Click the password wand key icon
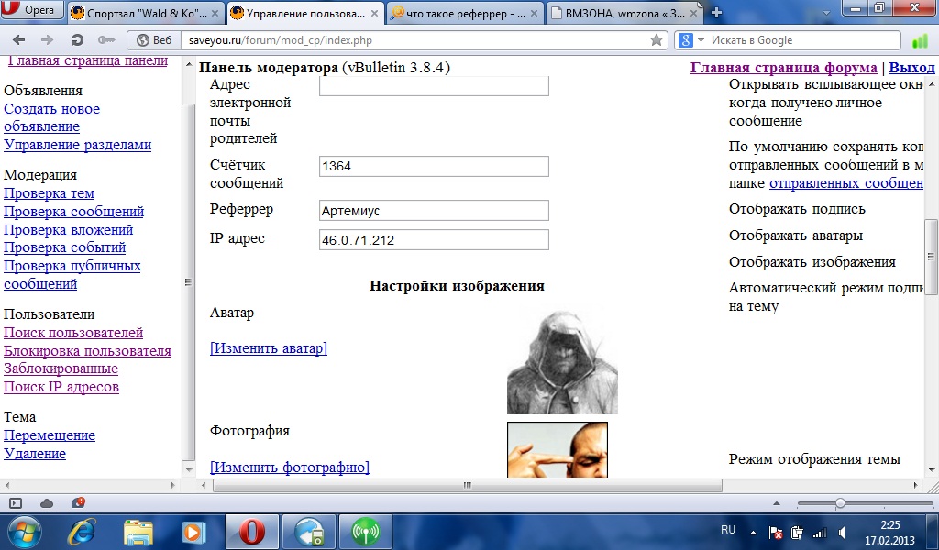939x550 pixels. click(106, 40)
